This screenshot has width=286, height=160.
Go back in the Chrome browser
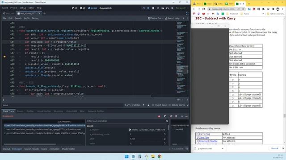point(194,9)
